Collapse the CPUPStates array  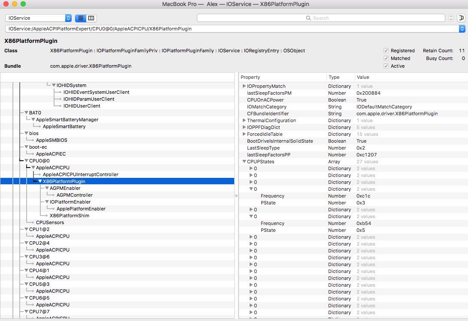(244, 162)
